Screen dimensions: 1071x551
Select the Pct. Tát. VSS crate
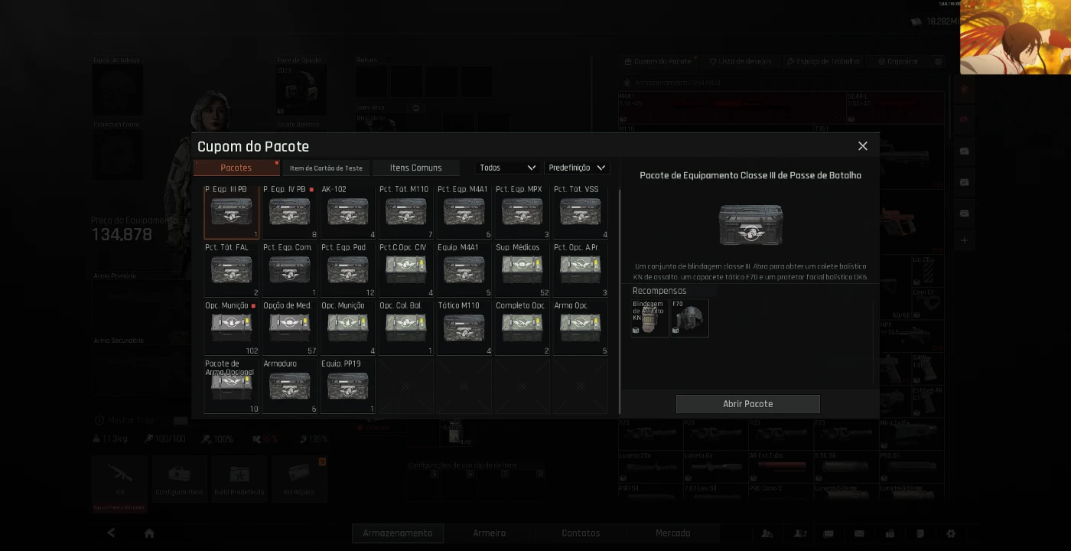click(x=581, y=212)
